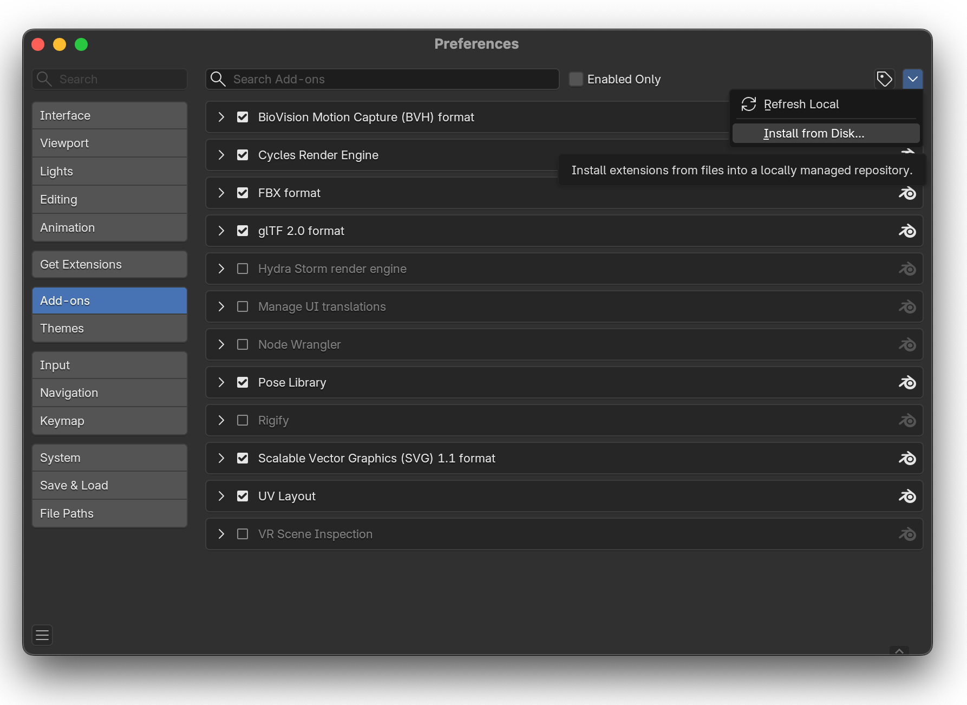The width and height of the screenshot is (967, 705).
Task: Choose Refresh Local from the menu
Action: [826, 104]
